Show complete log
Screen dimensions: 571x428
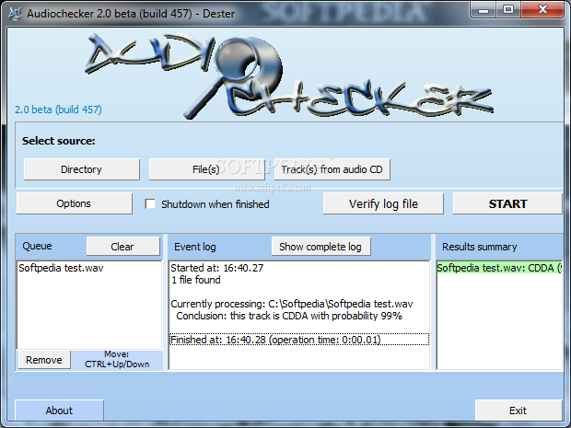320,247
